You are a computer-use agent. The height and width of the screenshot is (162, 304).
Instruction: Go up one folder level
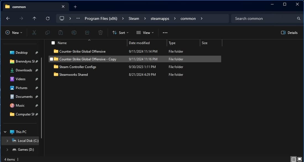(x=34, y=18)
